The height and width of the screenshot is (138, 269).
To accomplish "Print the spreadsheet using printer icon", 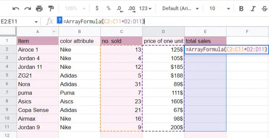I will 39,8.
